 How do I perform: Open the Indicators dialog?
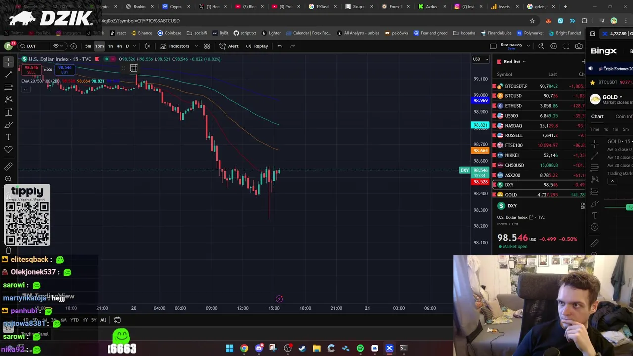(x=175, y=46)
